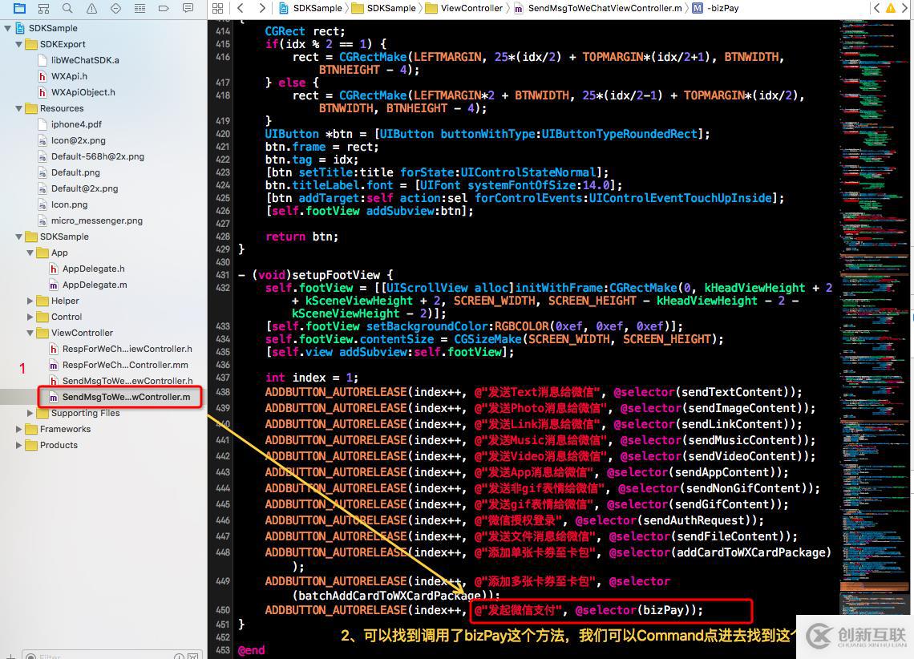Click line number 450 in gutter

223,610
